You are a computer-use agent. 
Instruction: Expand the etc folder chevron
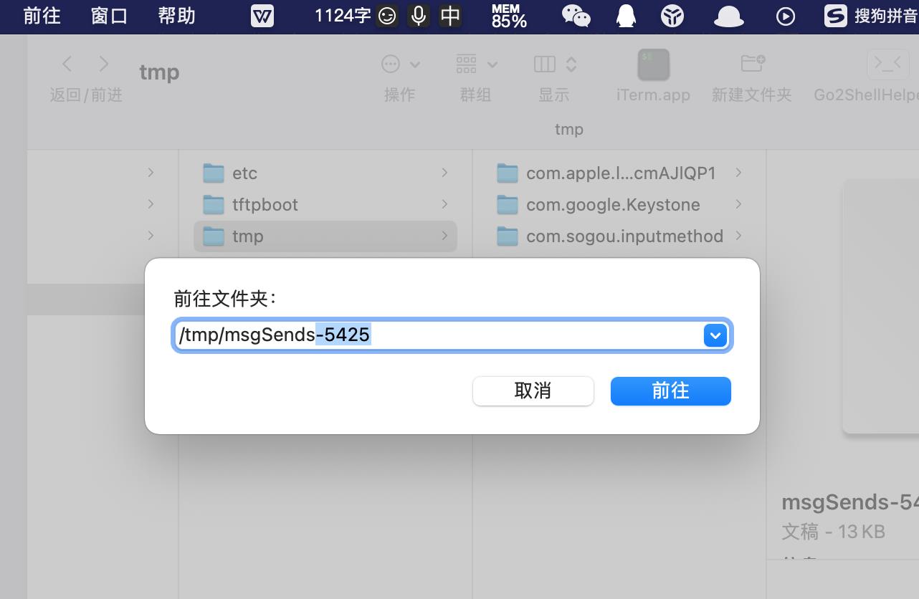coord(444,173)
